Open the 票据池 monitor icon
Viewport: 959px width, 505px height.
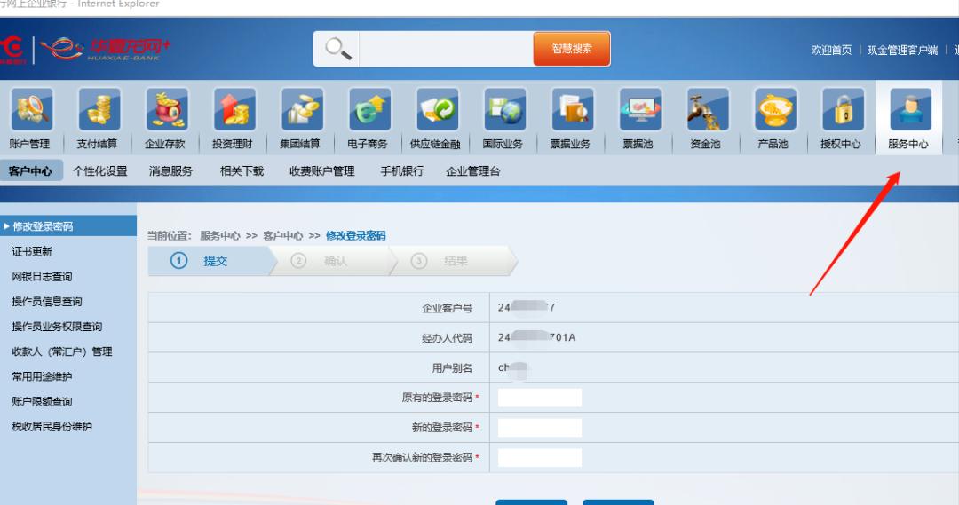640,109
